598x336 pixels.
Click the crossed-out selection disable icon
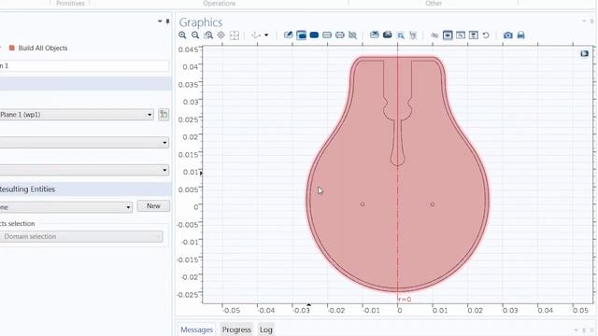coord(353,35)
